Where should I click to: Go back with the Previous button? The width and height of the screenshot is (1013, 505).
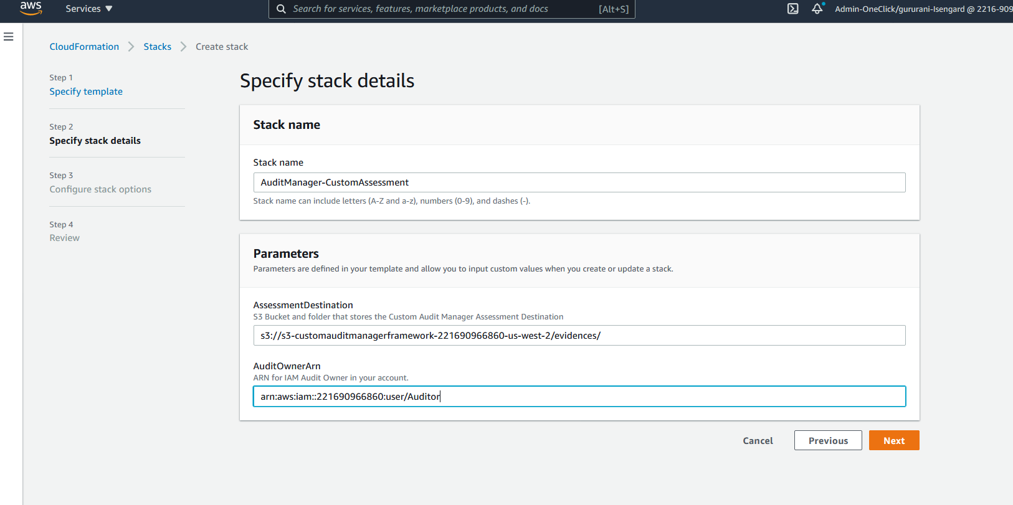coord(828,440)
